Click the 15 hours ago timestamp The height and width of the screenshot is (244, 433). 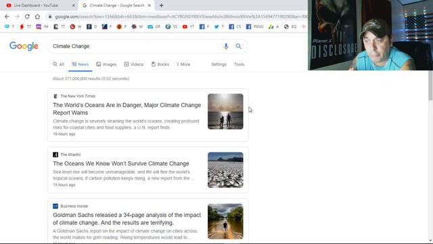coord(64,185)
